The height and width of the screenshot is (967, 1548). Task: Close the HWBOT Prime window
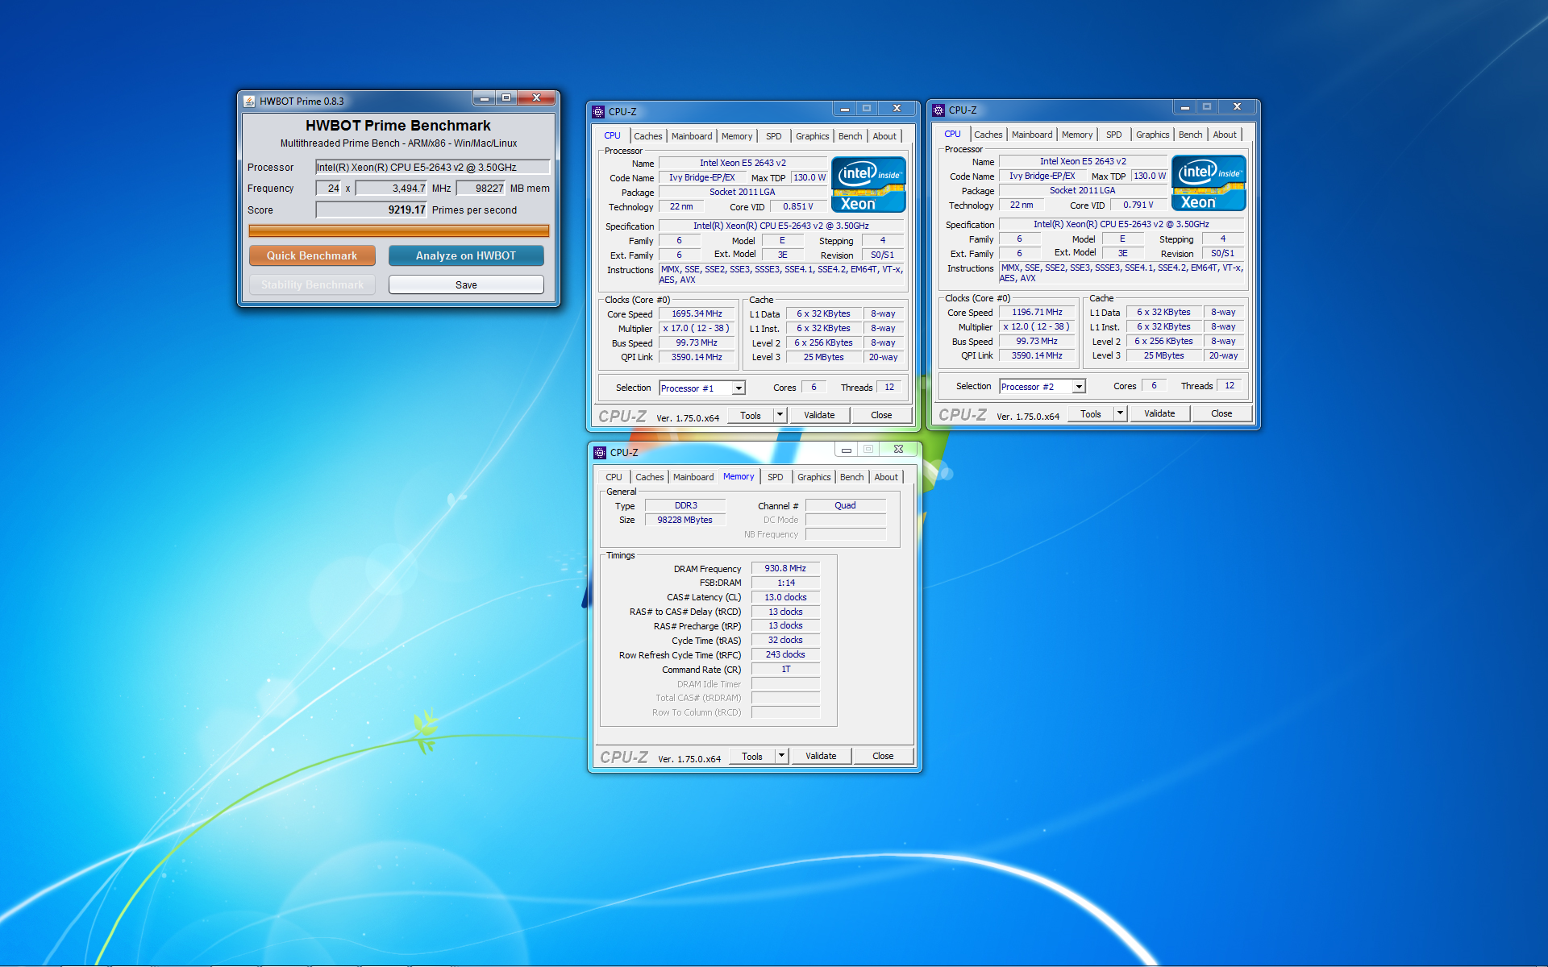pos(536,98)
